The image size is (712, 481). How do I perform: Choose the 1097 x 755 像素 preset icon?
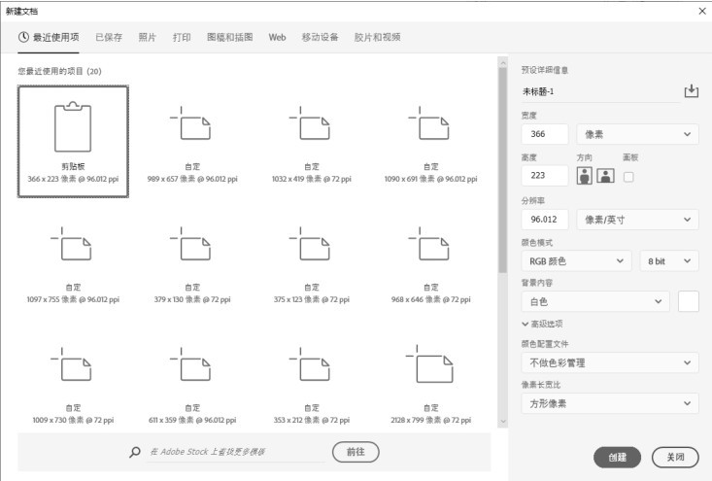pos(71,244)
